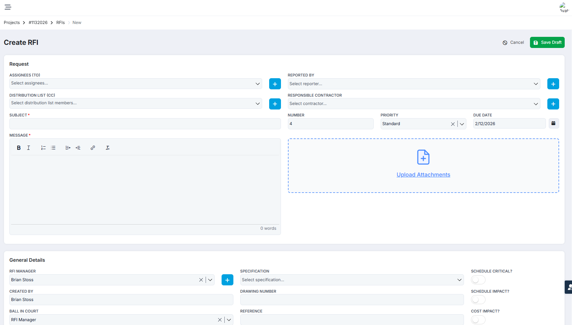Open the due date calendar picker
This screenshot has height=325, width=572.
click(x=554, y=123)
